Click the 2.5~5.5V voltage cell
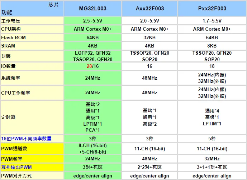 93,21
